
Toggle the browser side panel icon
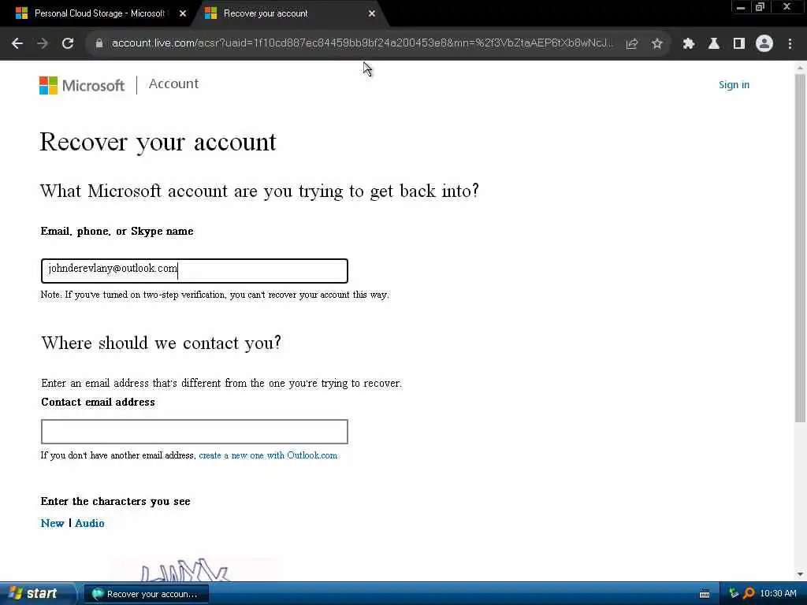click(739, 44)
